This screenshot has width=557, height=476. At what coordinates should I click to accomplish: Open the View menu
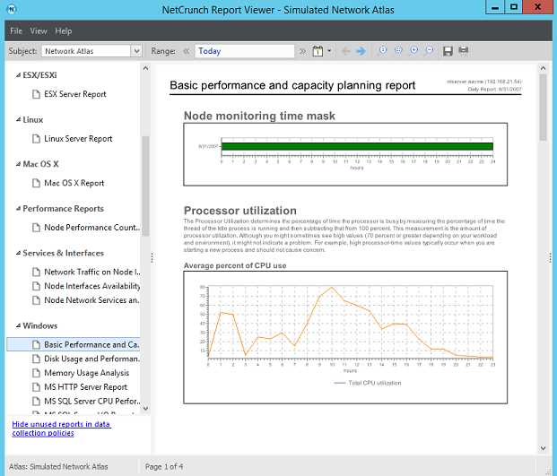(39, 31)
